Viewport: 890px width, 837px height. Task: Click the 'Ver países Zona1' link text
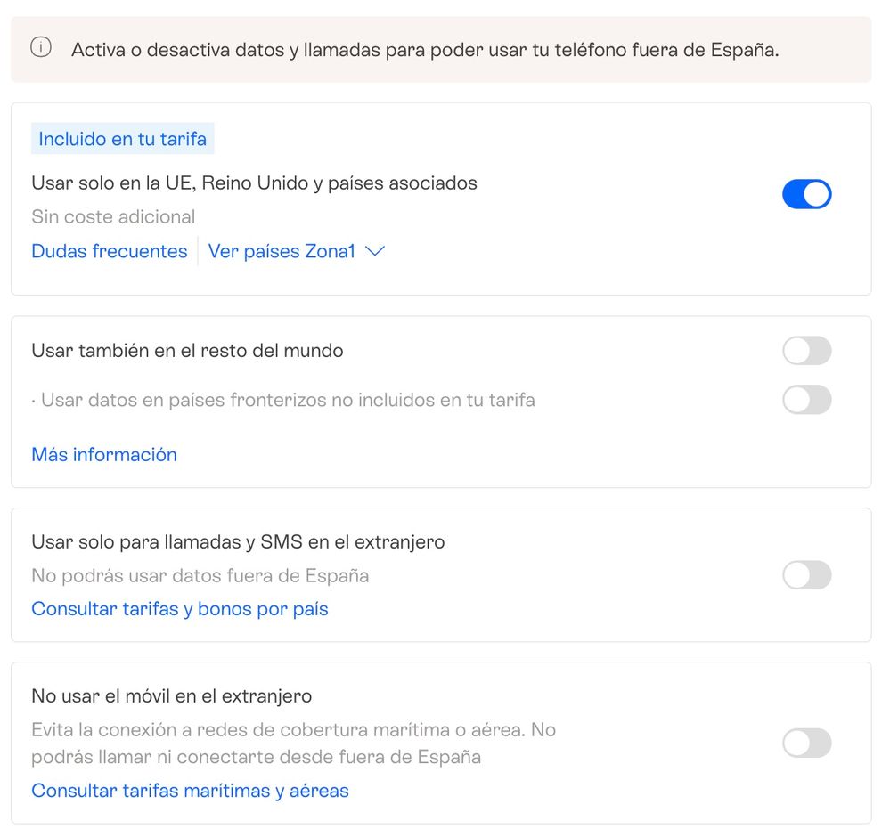pos(282,252)
